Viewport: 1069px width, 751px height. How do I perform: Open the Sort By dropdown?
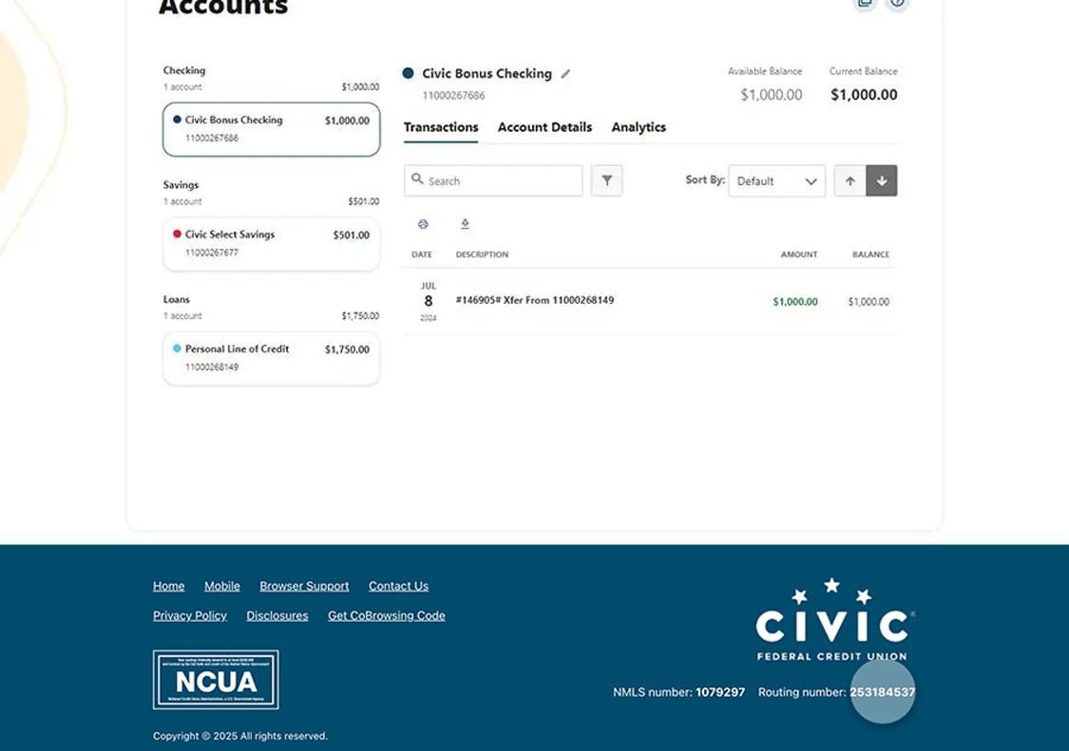point(776,180)
